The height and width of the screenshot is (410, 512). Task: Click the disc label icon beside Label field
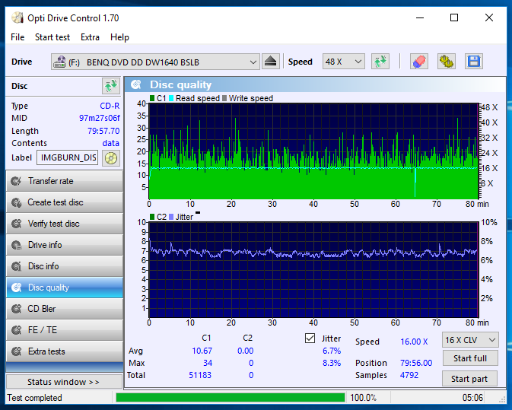[111, 158]
